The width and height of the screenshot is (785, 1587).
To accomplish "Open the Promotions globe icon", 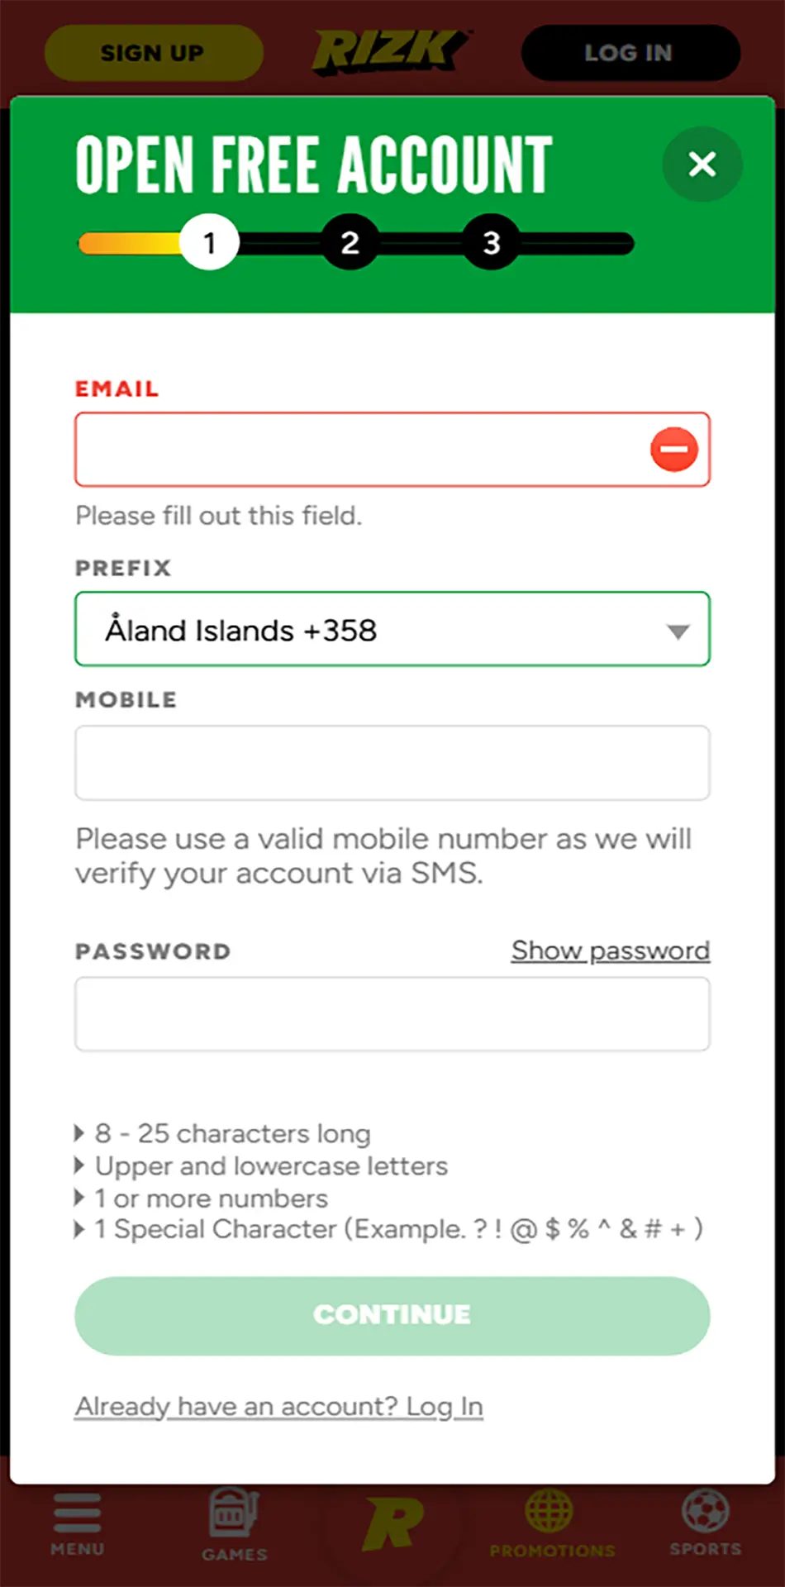I will [550, 1513].
